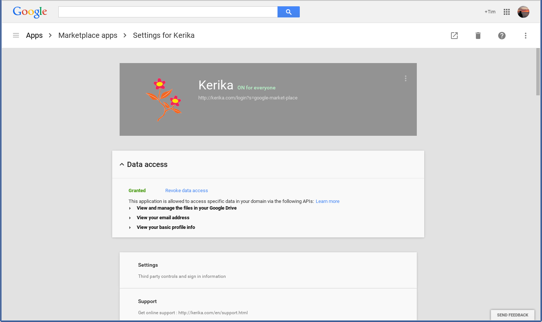Open Kerika app in new window icon
The width and height of the screenshot is (542, 322).
click(454, 36)
